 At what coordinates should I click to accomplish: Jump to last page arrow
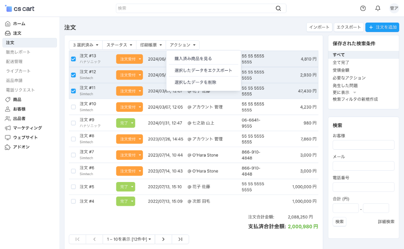180,239
